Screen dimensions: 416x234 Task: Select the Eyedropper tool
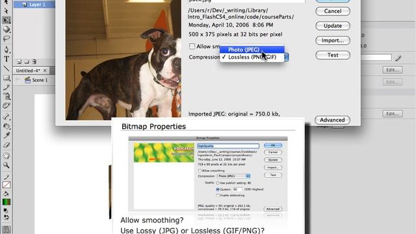[6, 135]
